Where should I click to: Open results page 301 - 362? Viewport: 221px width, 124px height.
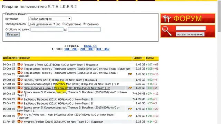coord(103,49)
